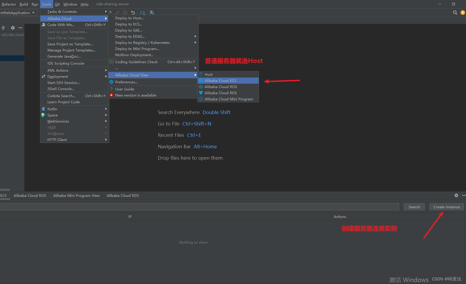Hide the project panel with minus icon
466x284 pixels.
20,28
